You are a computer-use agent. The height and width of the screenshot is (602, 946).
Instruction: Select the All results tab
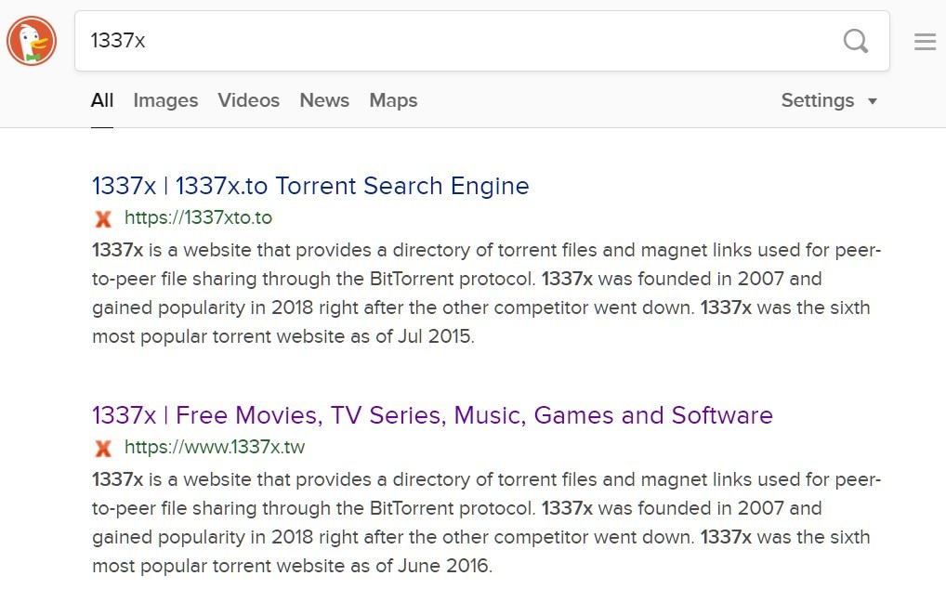coord(102,100)
